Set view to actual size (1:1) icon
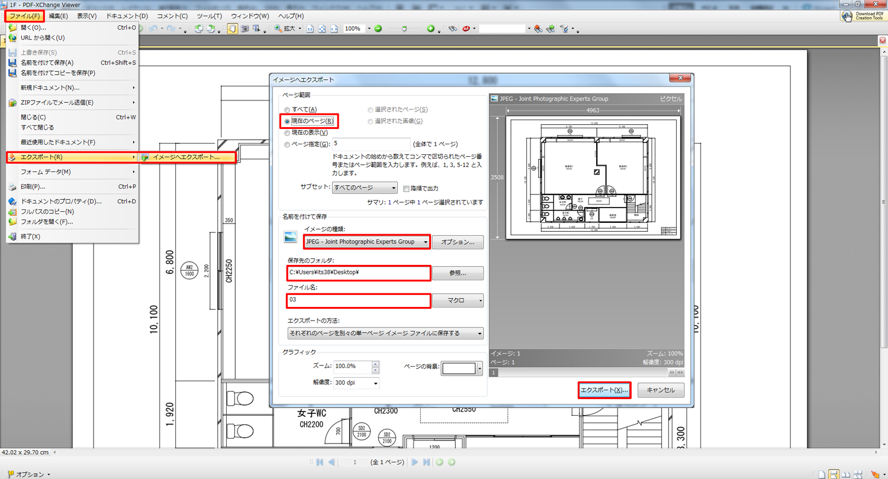 [x=310, y=28]
